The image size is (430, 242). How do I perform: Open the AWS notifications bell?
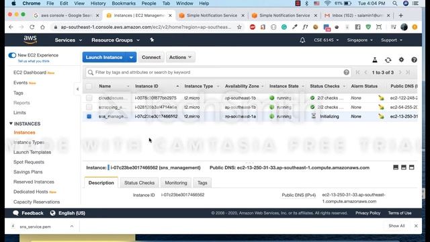coord(302,40)
